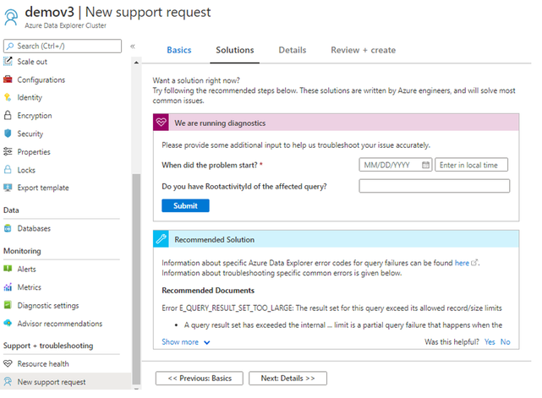Focus the Search (Ctrl+/) field

(x=63, y=46)
